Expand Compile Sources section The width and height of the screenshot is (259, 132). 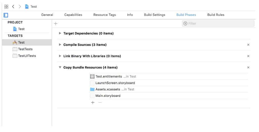60,45
